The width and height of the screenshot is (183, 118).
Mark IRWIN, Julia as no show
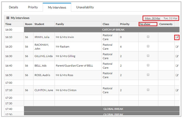(x=148, y=37)
